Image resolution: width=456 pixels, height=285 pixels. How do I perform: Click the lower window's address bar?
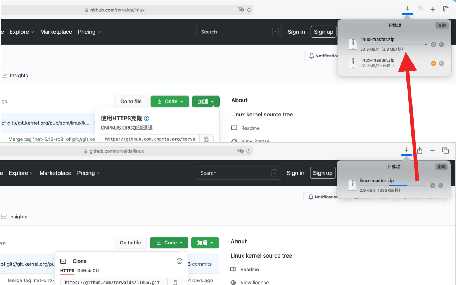click(x=126, y=151)
